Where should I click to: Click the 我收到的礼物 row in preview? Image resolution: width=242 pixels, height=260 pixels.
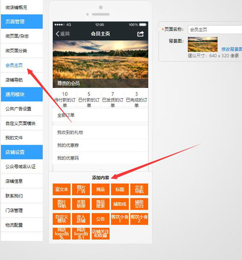click(101, 132)
